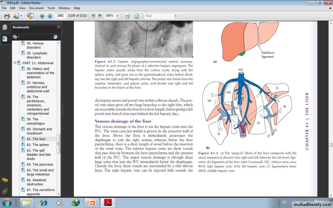The width and height of the screenshot is (333, 208).
Task: Open the bookmarks options gear dropdown
Action: point(16,37)
